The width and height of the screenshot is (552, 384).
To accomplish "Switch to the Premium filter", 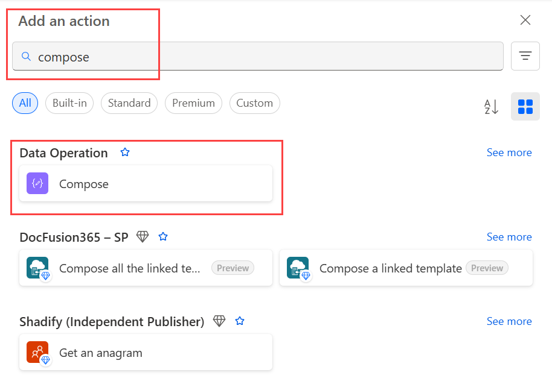I will click(193, 103).
